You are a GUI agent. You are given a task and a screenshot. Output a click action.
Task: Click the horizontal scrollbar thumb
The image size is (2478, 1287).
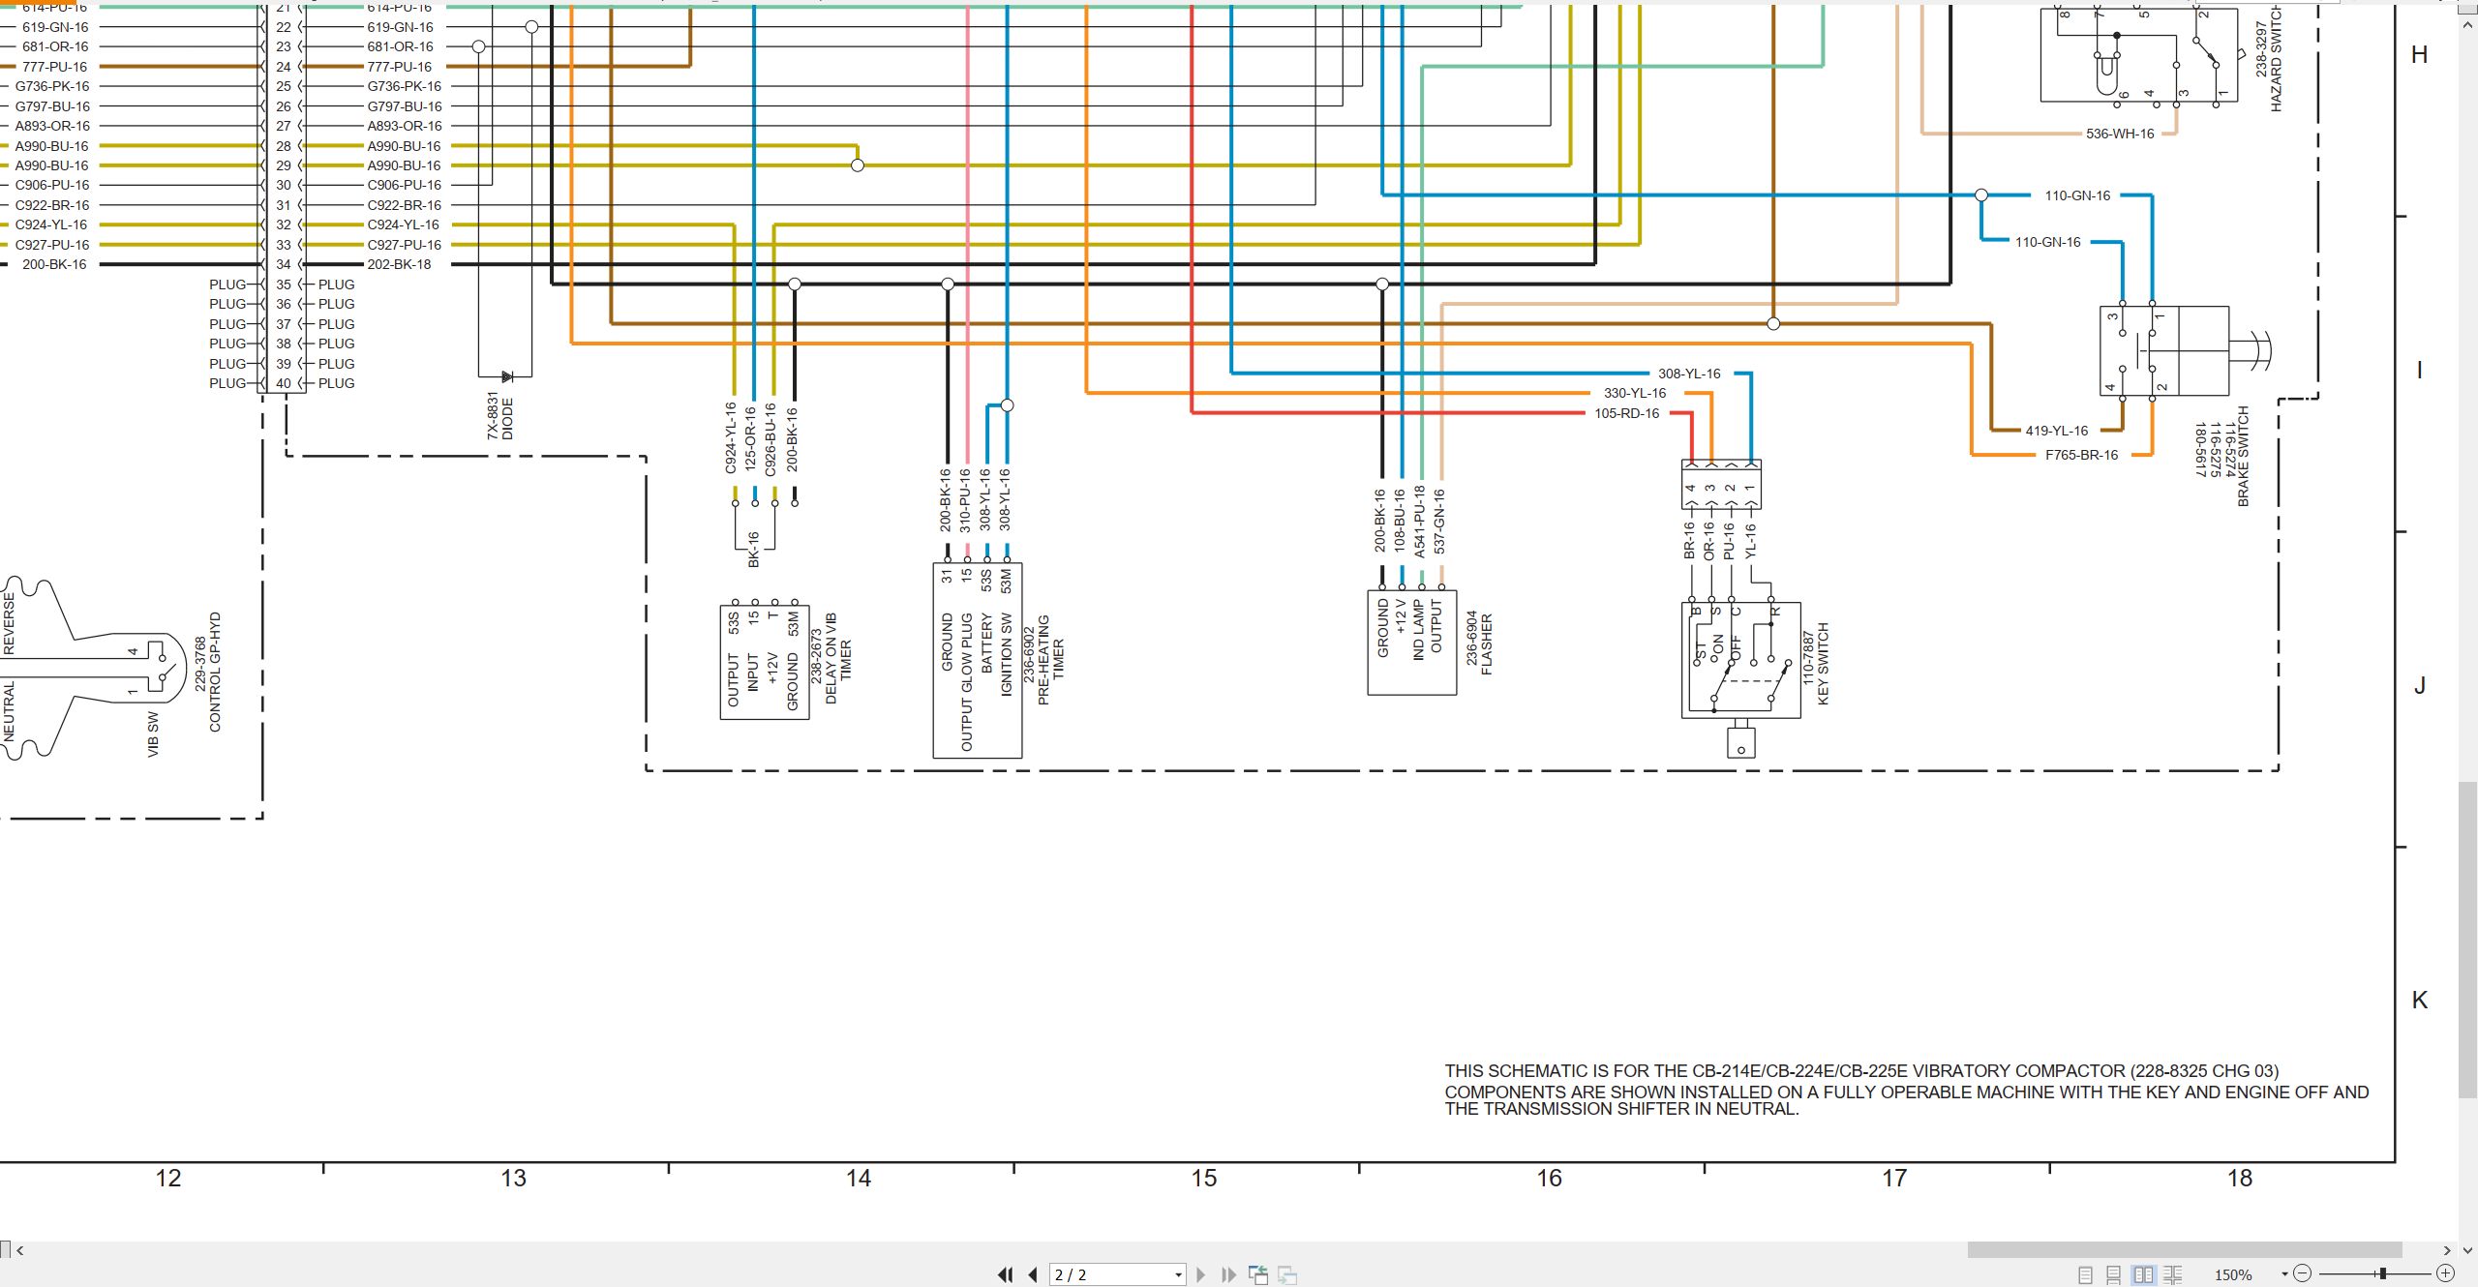[2185, 1250]
